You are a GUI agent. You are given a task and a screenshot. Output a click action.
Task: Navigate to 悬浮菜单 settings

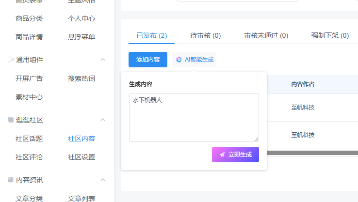point(81,37)
